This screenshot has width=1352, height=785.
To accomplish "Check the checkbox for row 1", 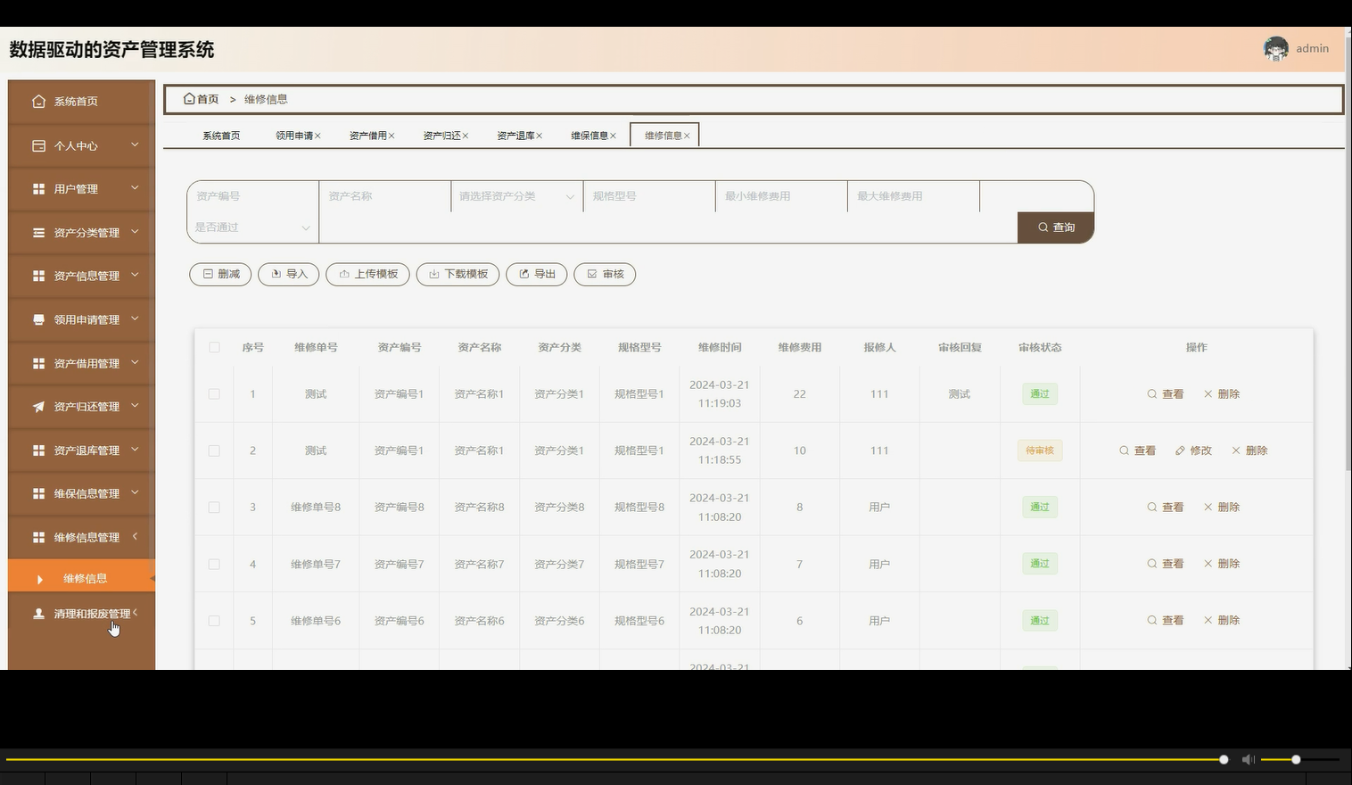I will click(214, 394).
